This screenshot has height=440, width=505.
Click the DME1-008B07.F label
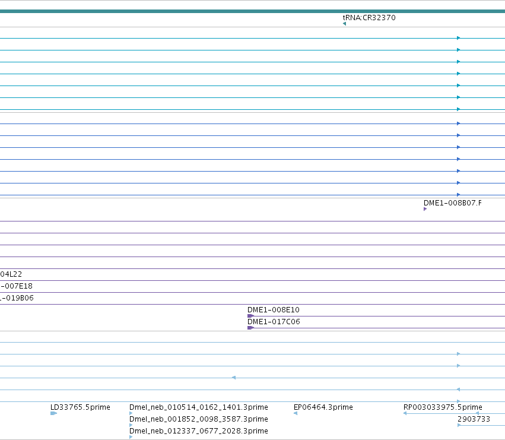[453, 202]
